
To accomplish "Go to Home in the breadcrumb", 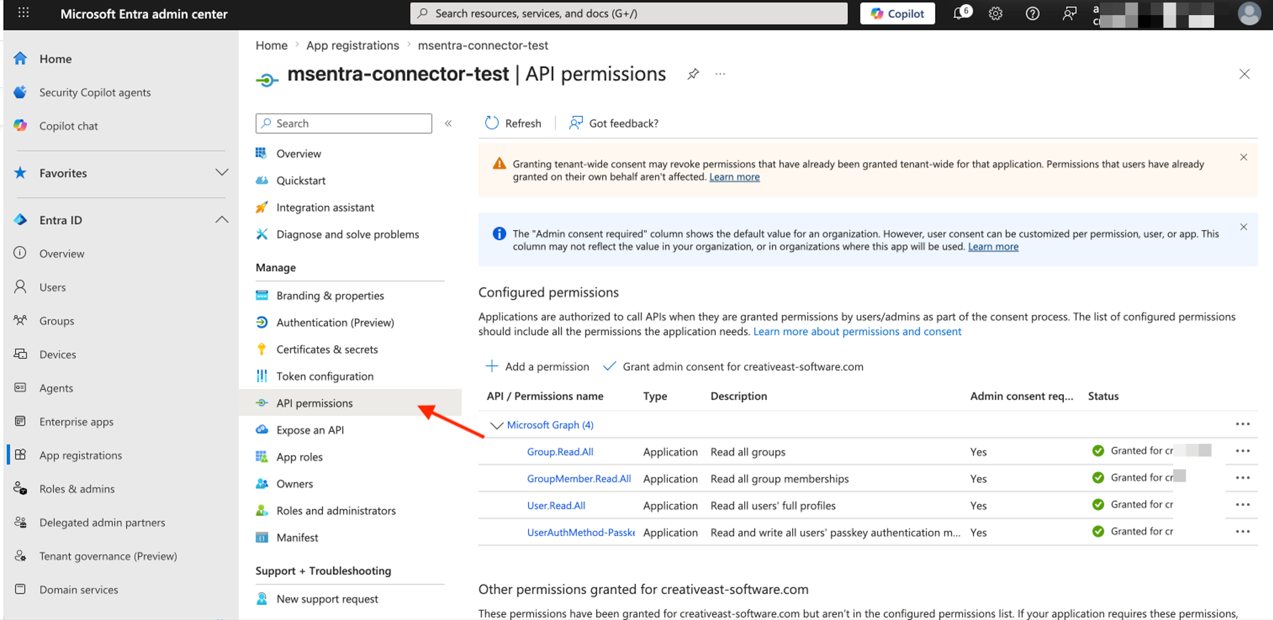I will coord(272,45).
